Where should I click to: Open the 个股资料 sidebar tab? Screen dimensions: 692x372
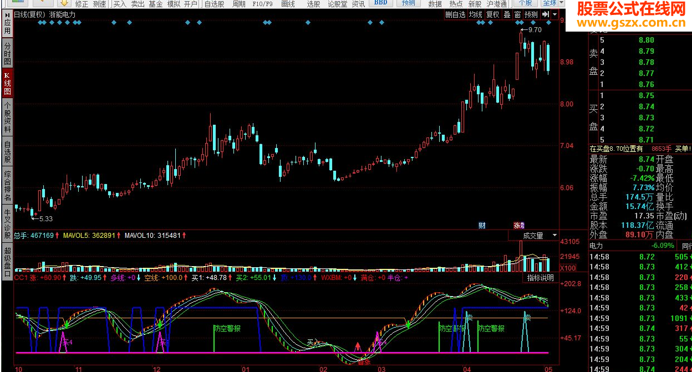tap(7, 116)
